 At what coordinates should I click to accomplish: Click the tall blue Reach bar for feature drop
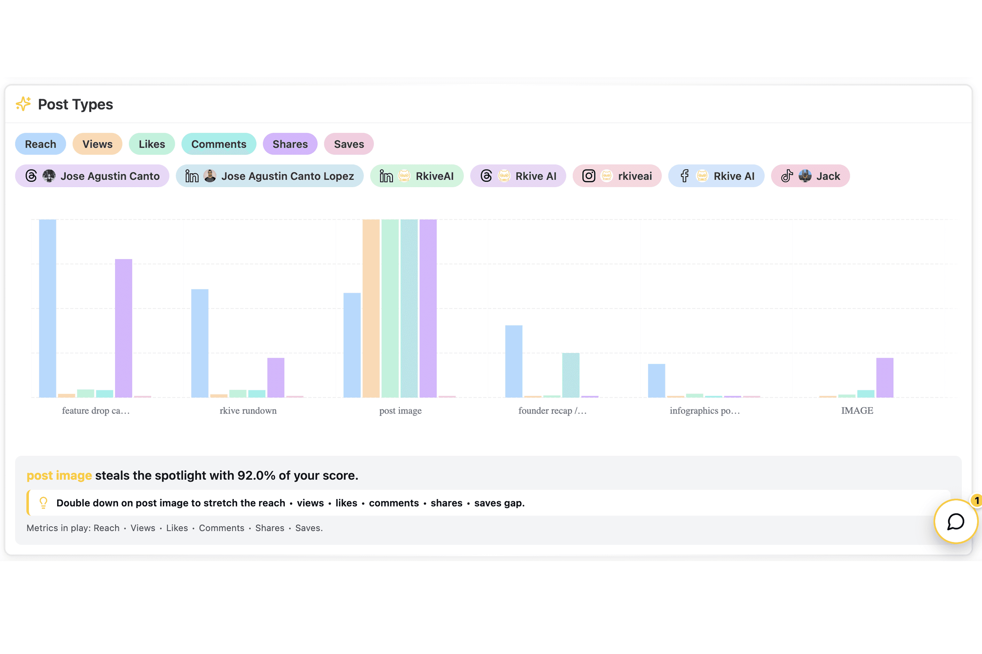click(x=48, y=309)
